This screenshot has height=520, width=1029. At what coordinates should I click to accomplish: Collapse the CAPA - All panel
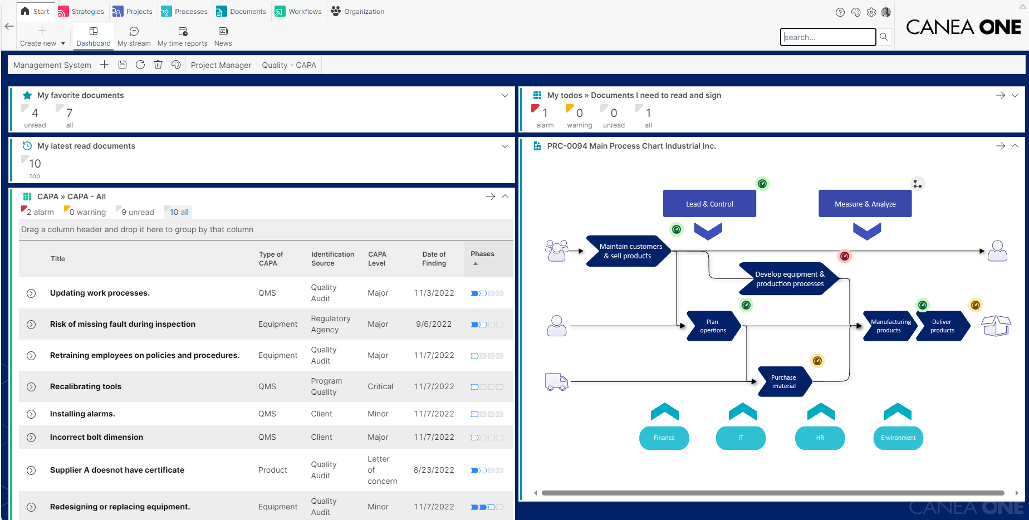point(505,197)
